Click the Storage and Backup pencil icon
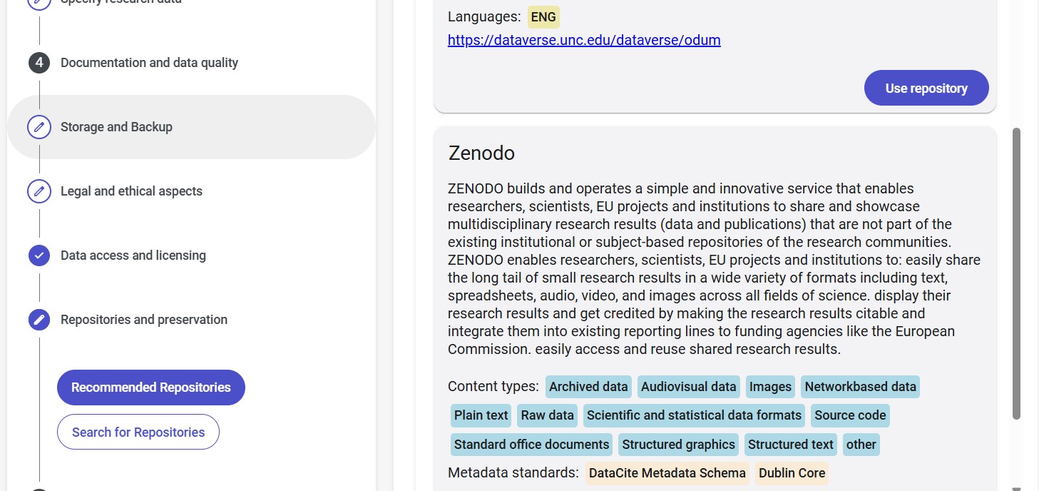Screen dimensions: 1039x491 pyautogui.click(x=39, y=127)
